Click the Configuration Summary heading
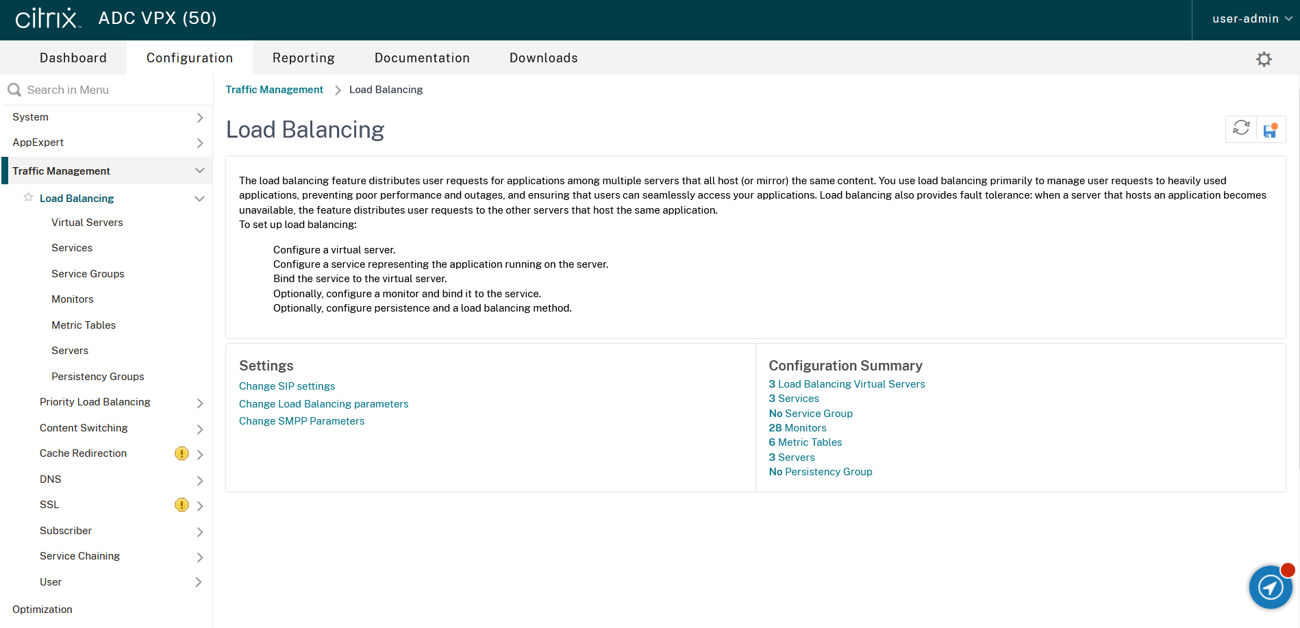Screen dimensions: 1300x628 845,366
